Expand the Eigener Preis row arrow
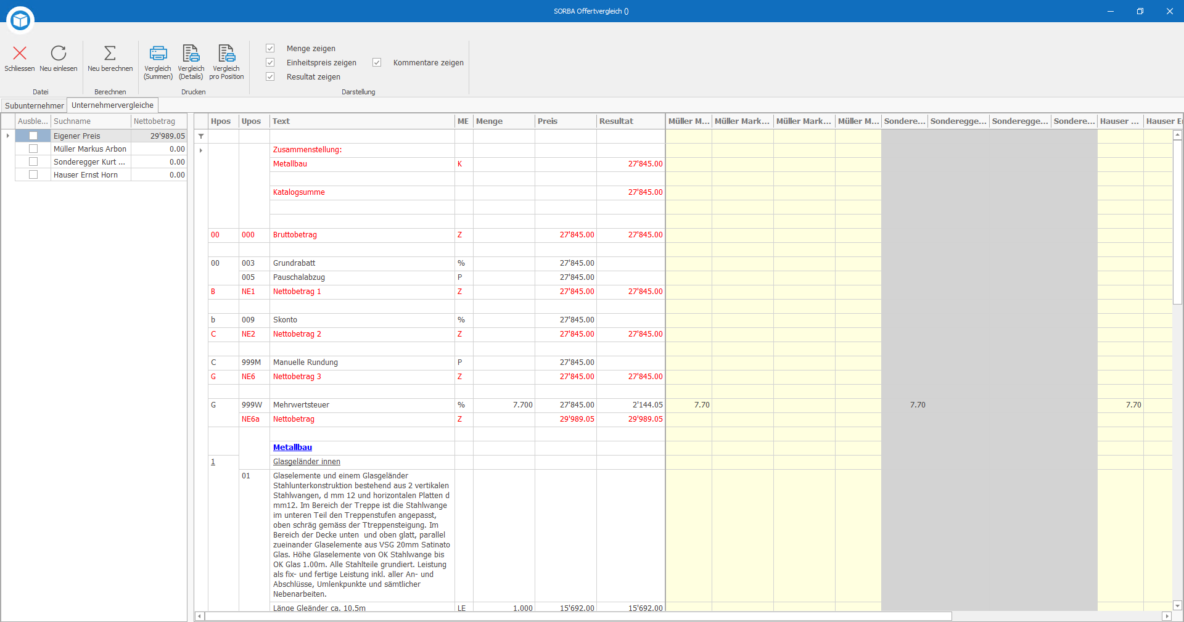Image resolution: width=1184 pixels, height=622 pixels. [7, 136]
